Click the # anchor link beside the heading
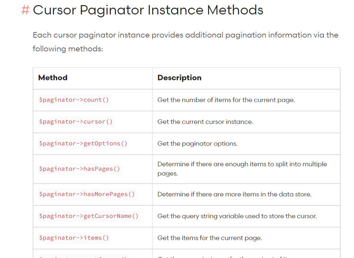 coord(25,10)
